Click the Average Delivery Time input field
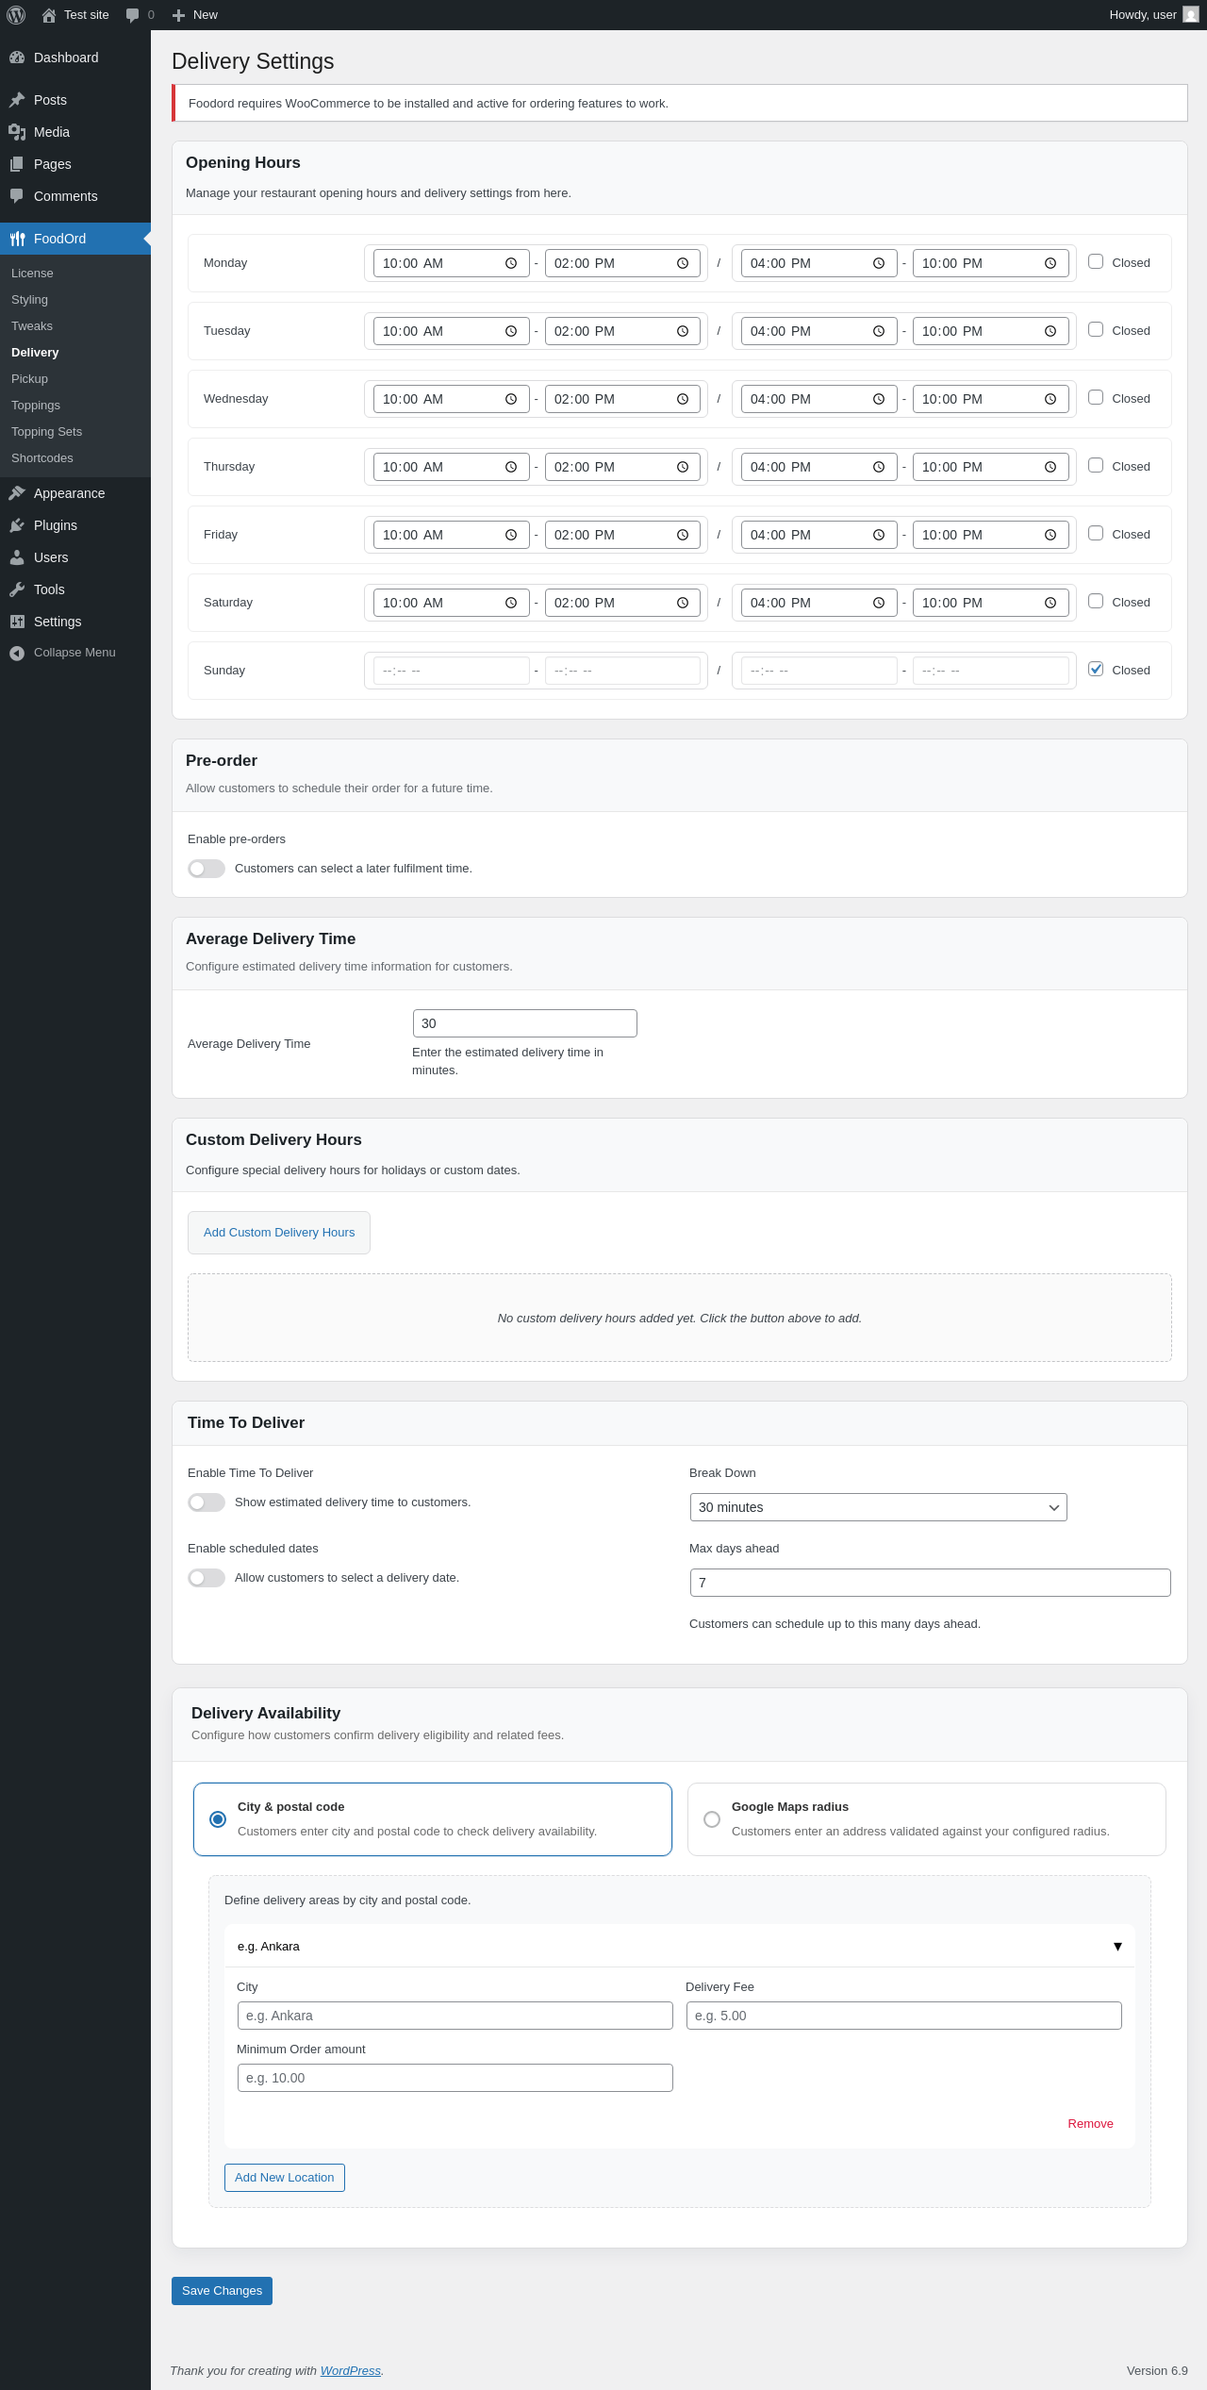 (x=524, y=1023)
